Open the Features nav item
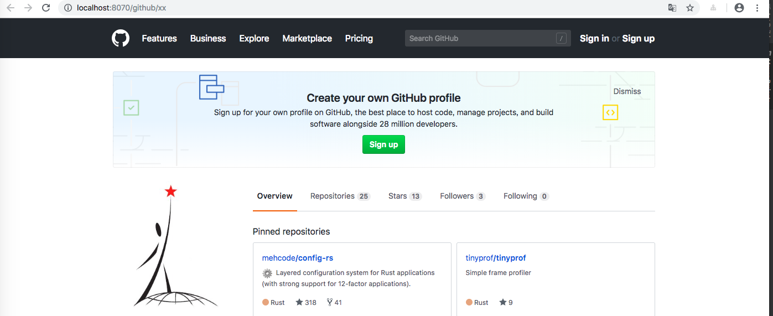Screen dimensions: 773x316 point(159,38)
